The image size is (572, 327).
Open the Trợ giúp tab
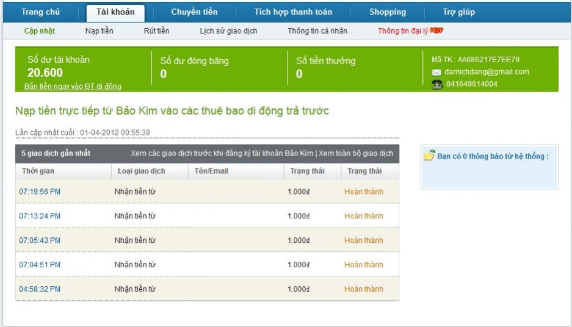point(458,12)
